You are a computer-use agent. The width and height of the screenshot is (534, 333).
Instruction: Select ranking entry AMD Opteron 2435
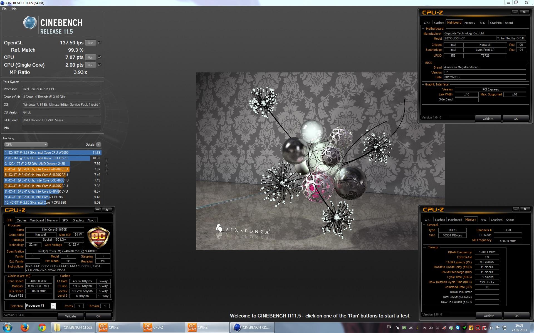click(53, 164)
